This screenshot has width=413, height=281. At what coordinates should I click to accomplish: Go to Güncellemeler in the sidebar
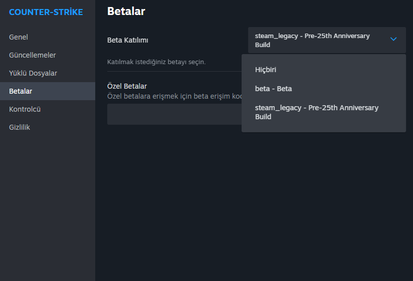tap(33, 55)
